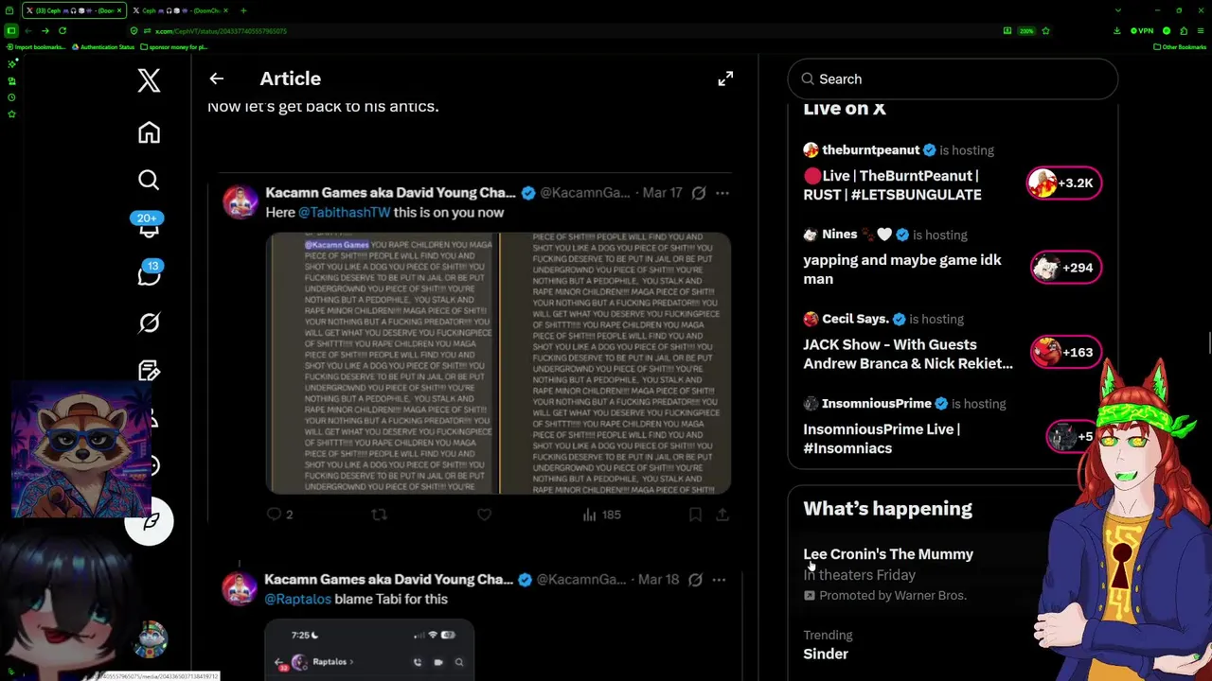This screenshot has width=1212, height=681.
Task: Open more options on Mar 18 post
Action: (x=719, y=580)
